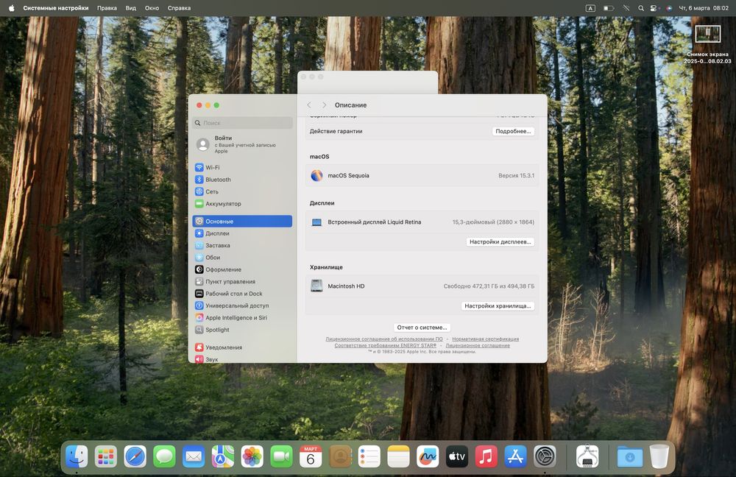The image size is (736, 477).
Task: Open Contacts from the Dock
Action: [x=340, y=456]
